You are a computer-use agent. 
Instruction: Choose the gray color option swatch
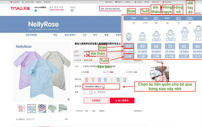124,80
